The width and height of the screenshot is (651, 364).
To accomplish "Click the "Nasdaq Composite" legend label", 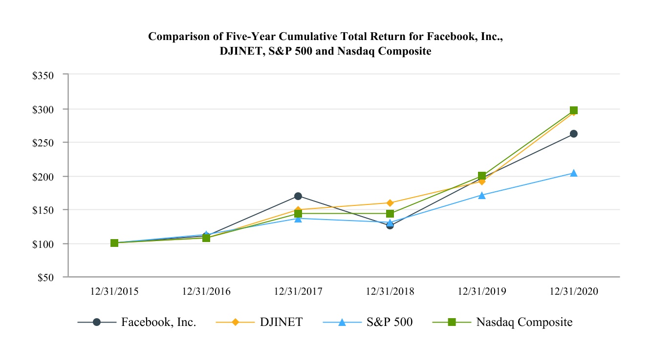I will coord(524,323).
